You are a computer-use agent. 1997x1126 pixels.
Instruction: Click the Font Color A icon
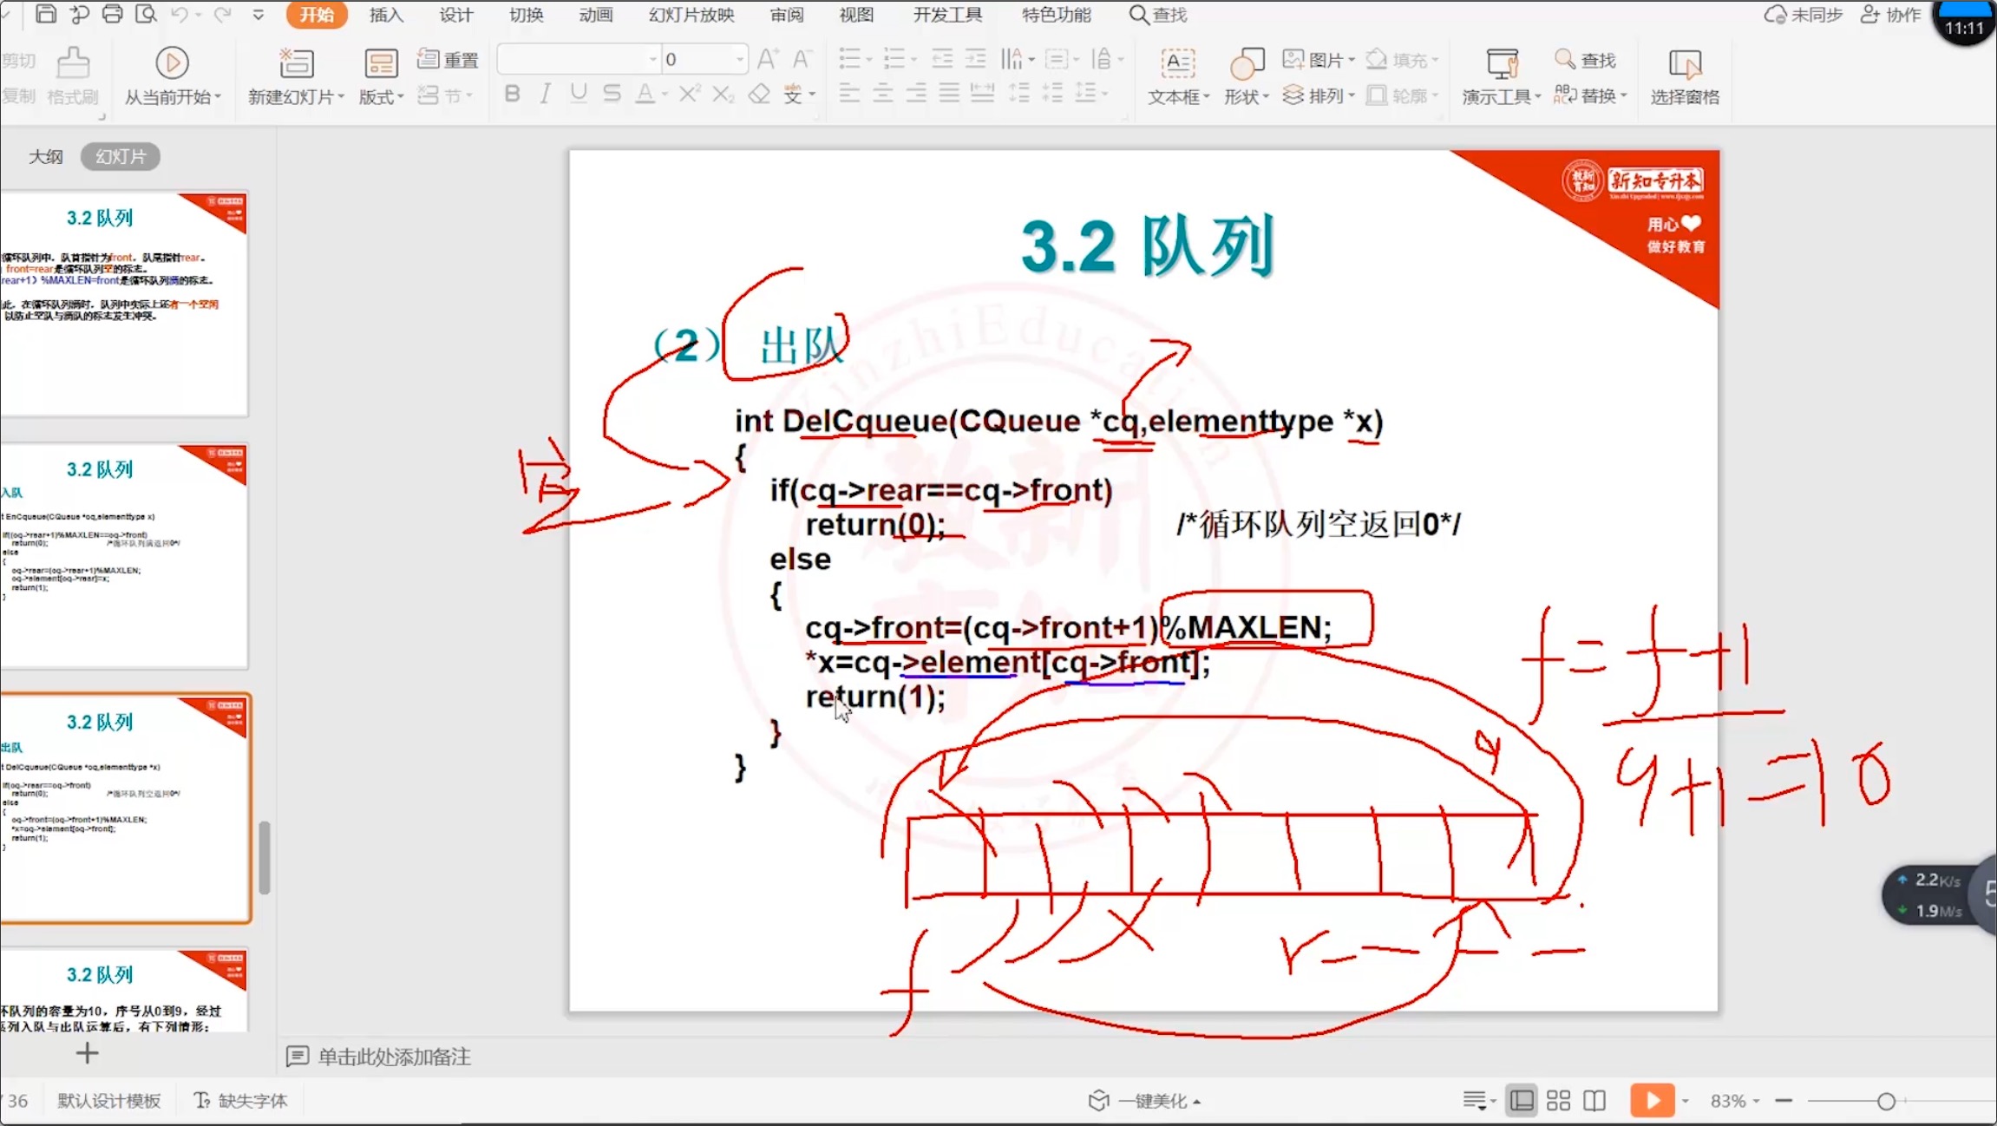click(x=645, y=94)
